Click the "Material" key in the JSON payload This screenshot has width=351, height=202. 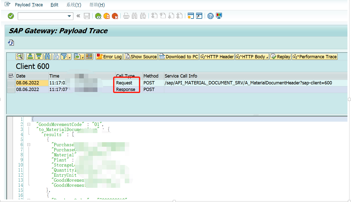coord(64,155)
